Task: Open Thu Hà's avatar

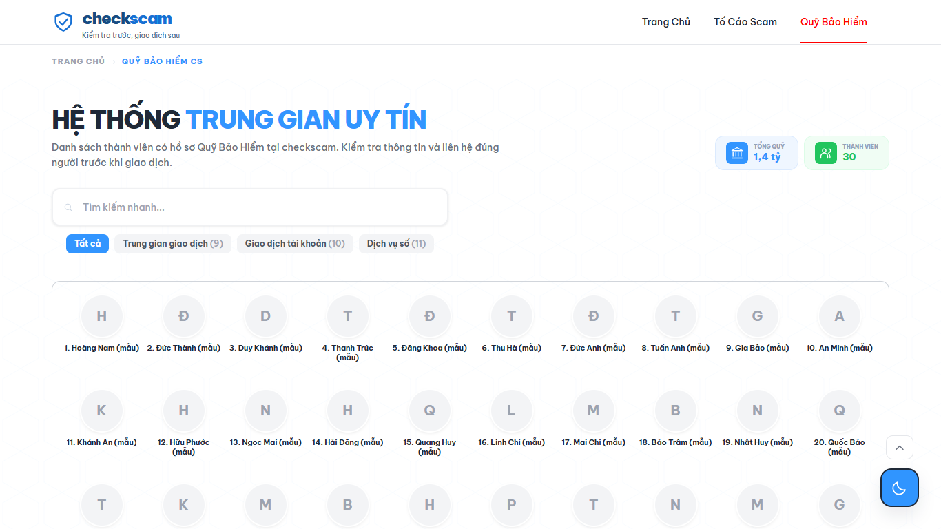Action: coord(512,316)
